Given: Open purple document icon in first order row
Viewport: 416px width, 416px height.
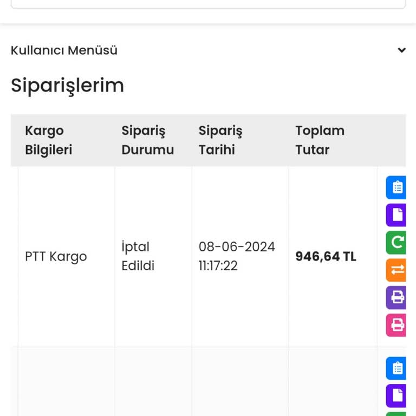Looking at the screenshot, I should click(x=396, y=215).
